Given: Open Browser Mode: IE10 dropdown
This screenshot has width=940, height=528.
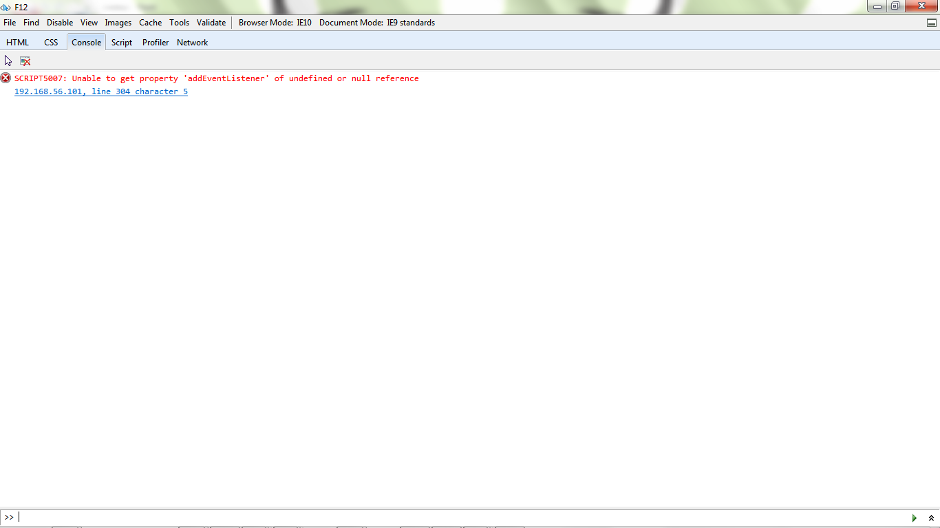Looking at the screenshot, I should point(275,23).
